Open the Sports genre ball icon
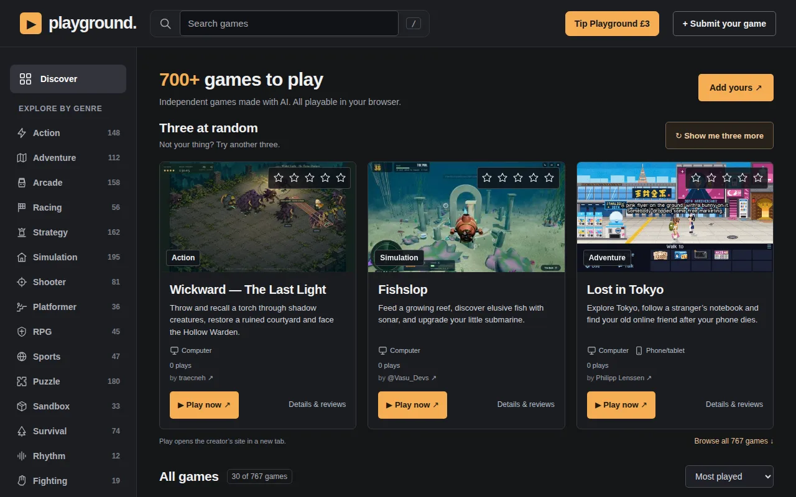 coord(22,357)
